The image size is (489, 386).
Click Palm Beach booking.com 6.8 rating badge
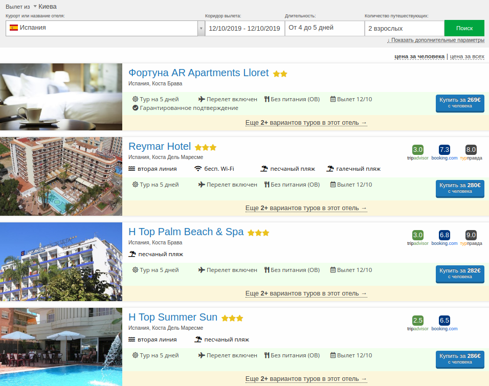coord(444,235)
